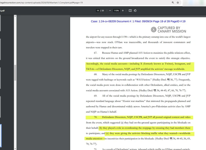Screen dimensions: 206x150
Task: Click paragraph number "67."
Action: (x=96, y=53)
